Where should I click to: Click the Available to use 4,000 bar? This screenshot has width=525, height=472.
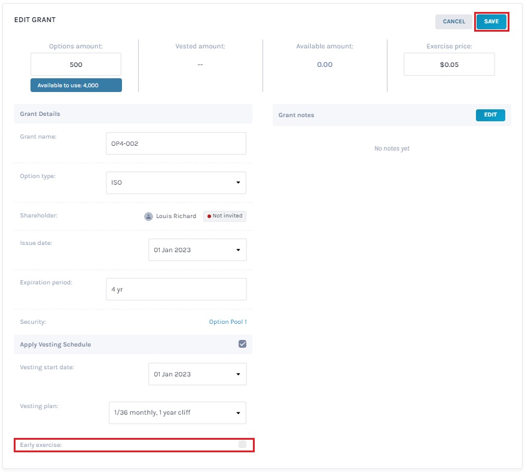click(76, 85)
